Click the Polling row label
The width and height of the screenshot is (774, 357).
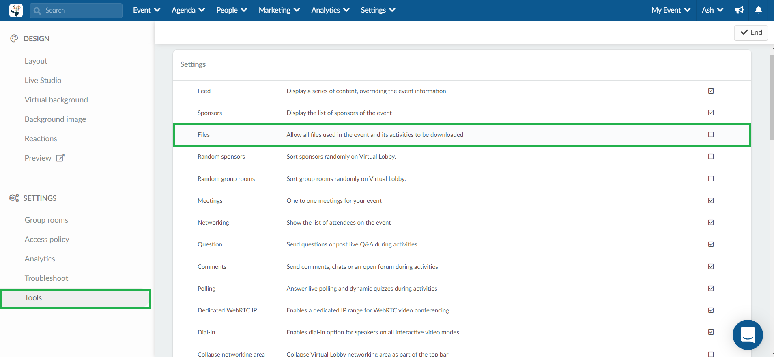coord(206,288)
